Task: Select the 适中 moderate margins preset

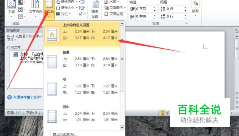Action: pos(82,116)
